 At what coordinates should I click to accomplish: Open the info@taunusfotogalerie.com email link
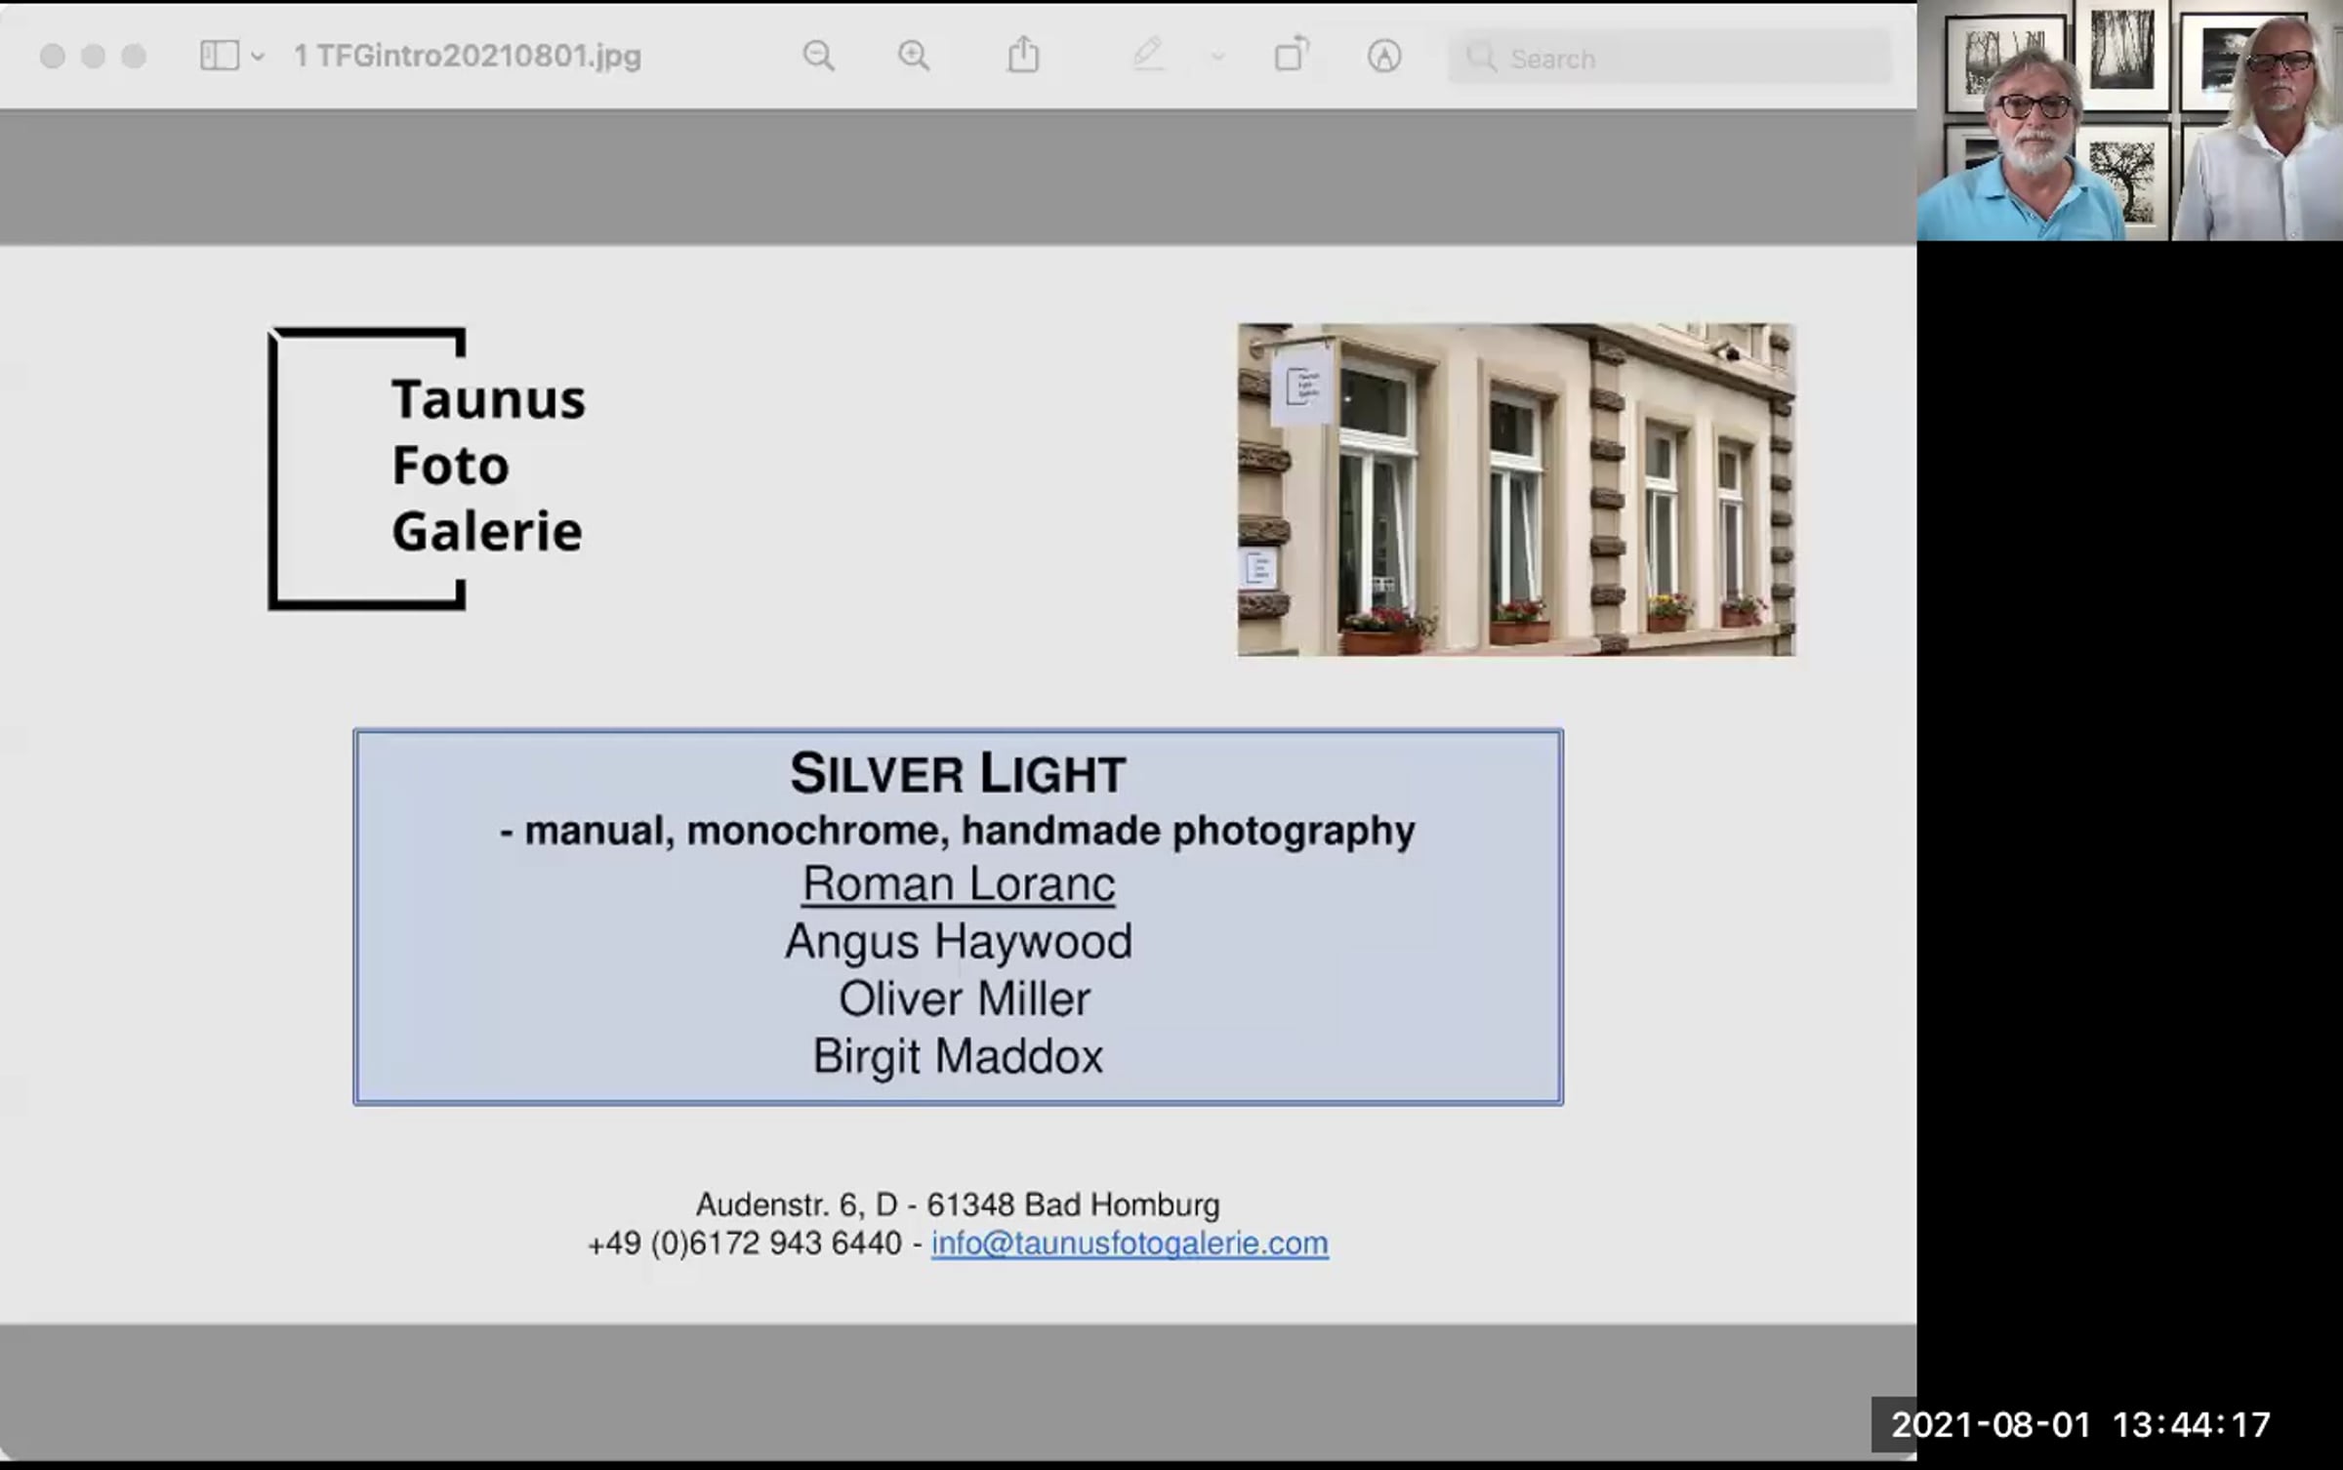coord(1130,1244)
